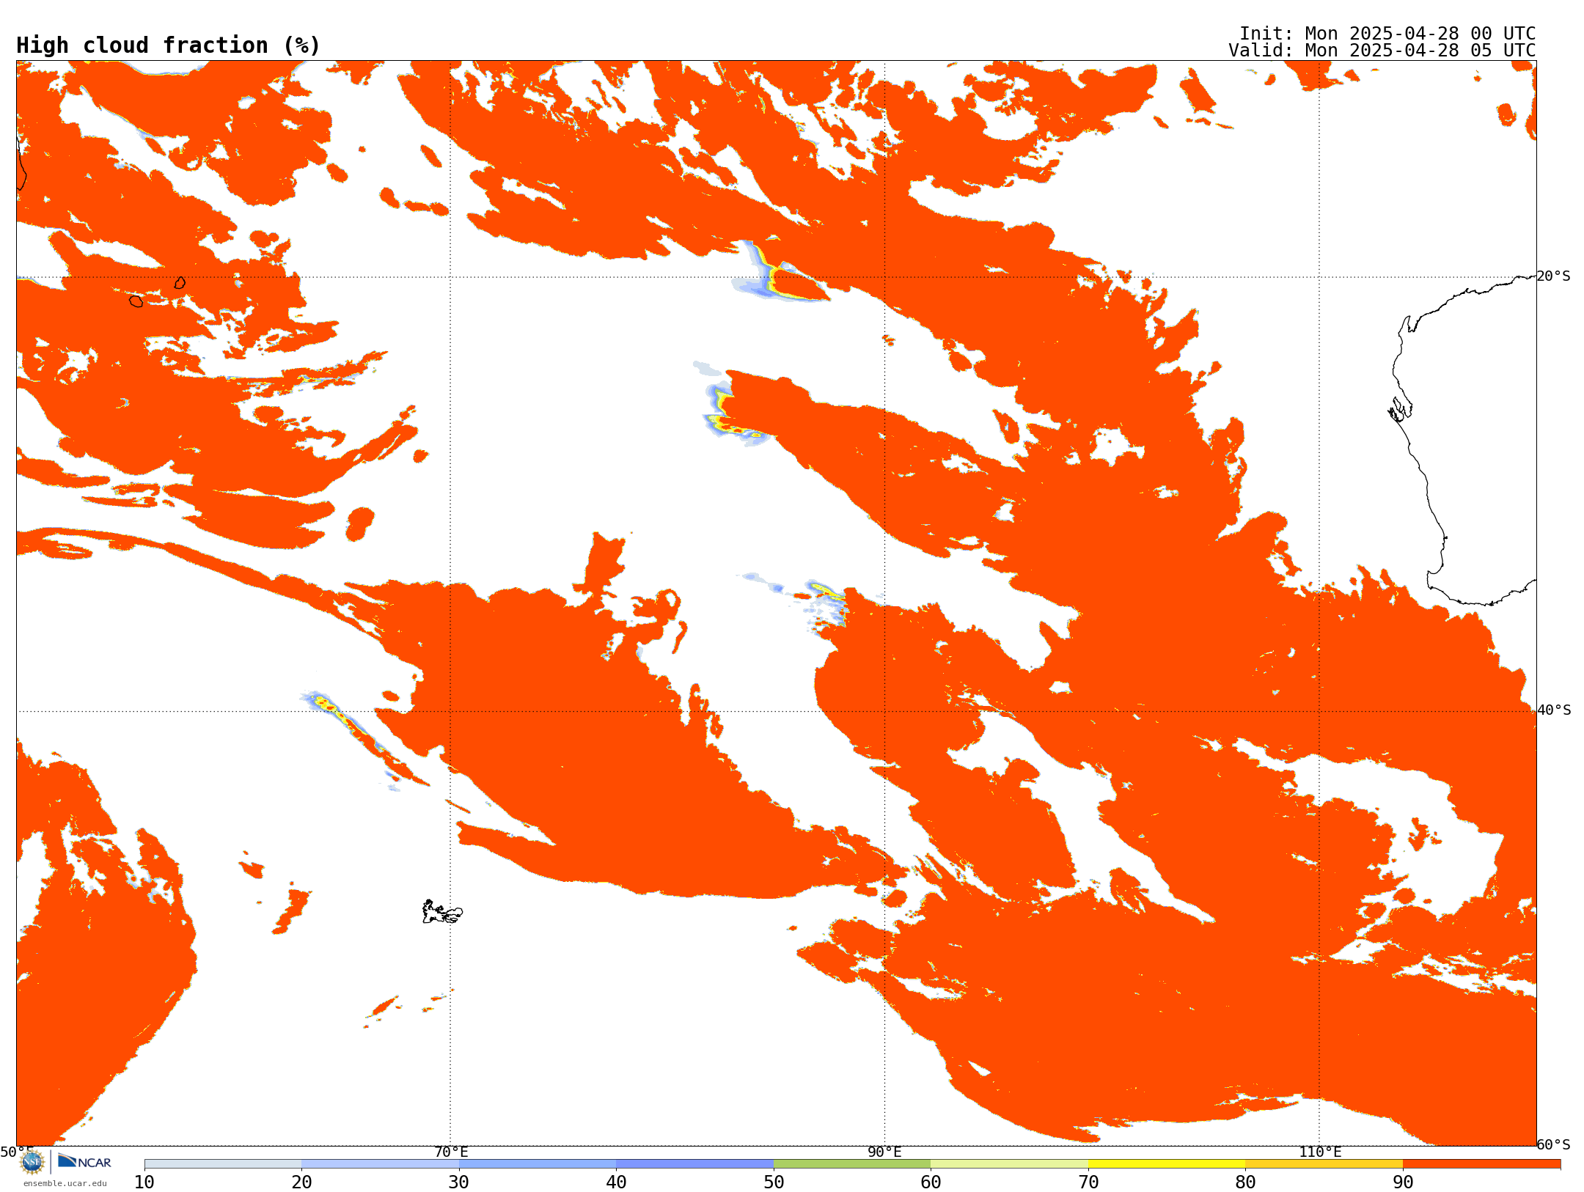The height and width of the screenshot is (1192, 1584).
Task: Click the green 50–60 colorbar segment
Action: coord(852,1164)
